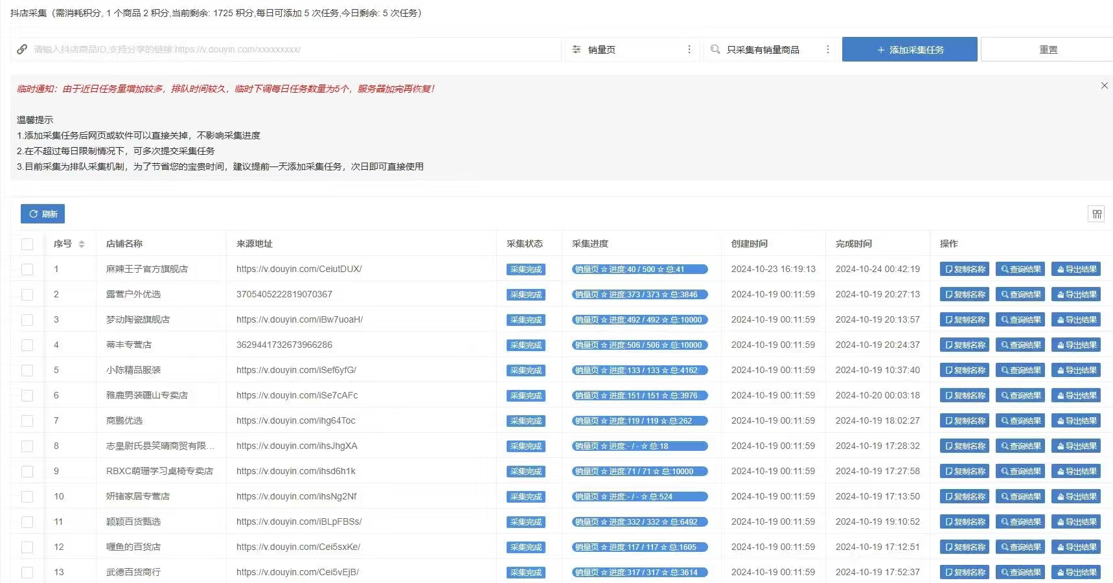Click 查询结果 for 雅鹿男装珊山专卖店
This screenshot has width=1113, height=583.
tap(1020, 396)
